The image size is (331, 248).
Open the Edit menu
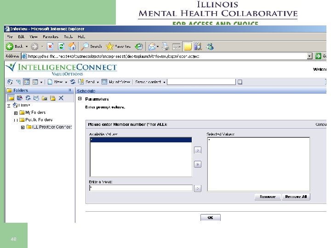[21, 37]
